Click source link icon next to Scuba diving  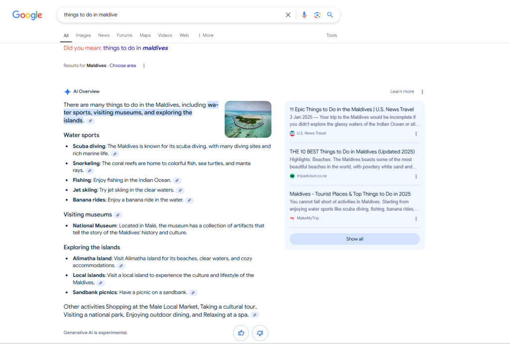point(116,154)
